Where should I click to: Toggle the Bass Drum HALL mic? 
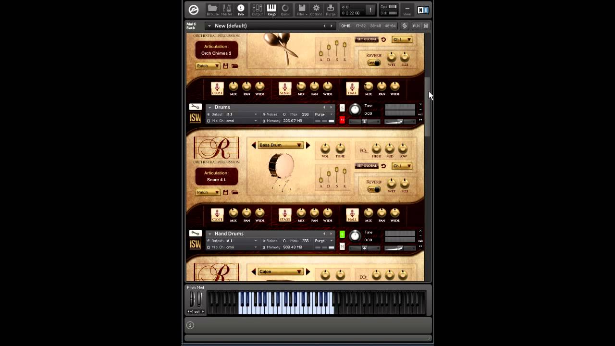click(x=352, y=214)
